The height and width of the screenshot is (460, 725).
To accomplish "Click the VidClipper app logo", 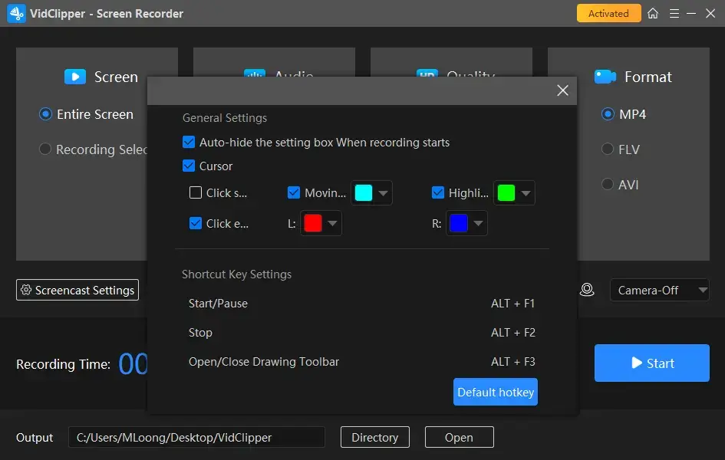I will tap(16, 13).
